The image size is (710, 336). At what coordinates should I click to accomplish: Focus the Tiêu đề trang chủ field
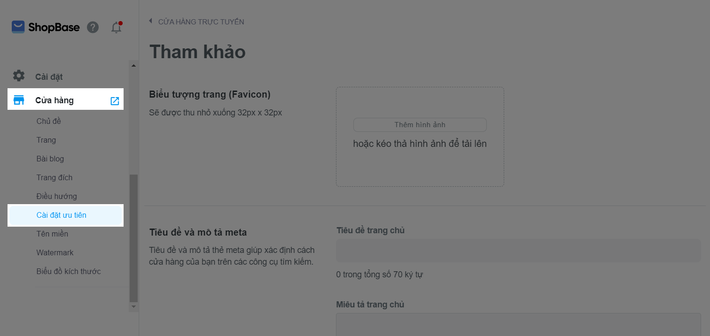518,251
